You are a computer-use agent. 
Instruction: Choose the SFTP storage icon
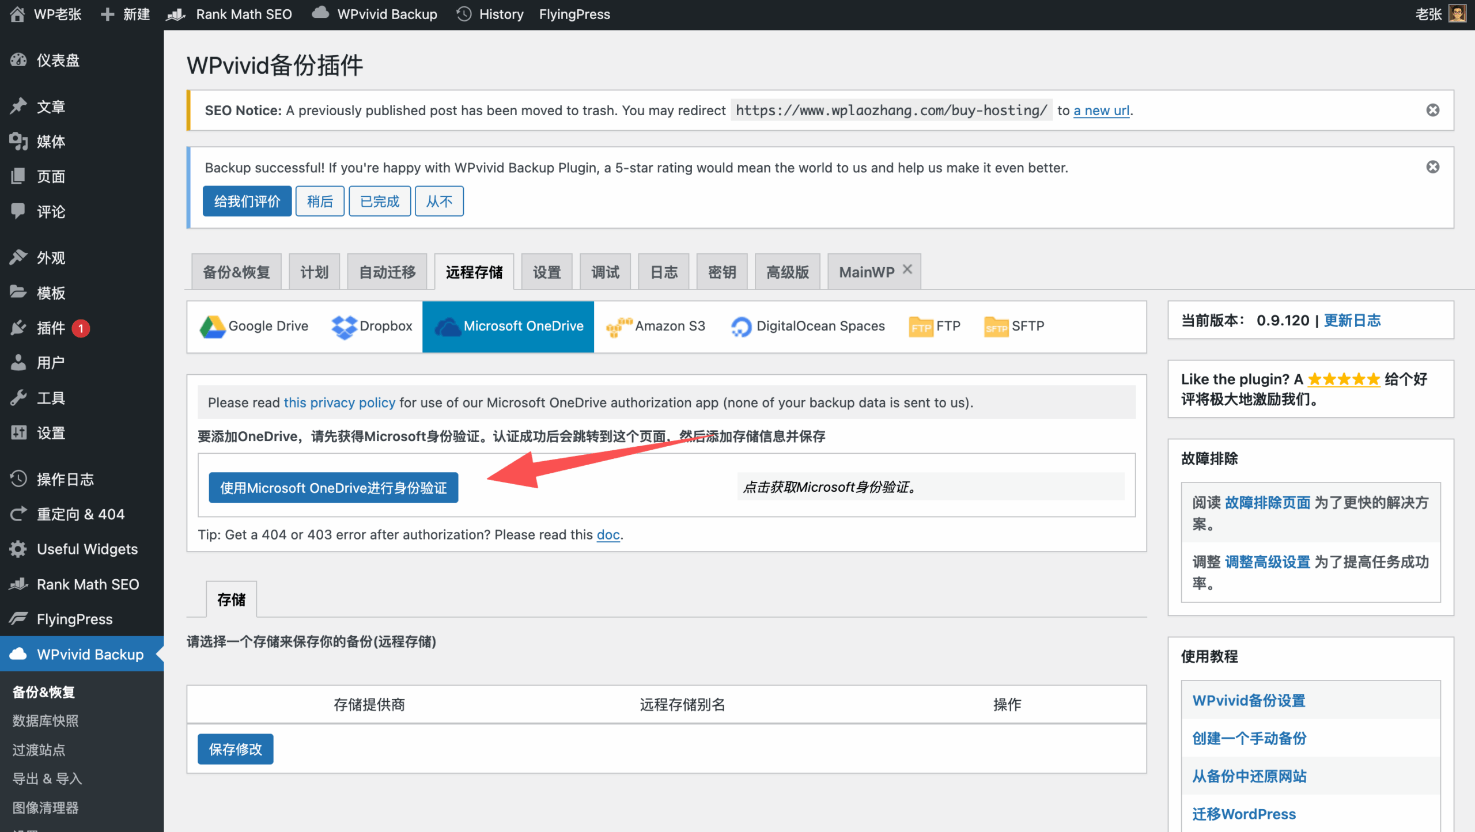click(996, 326)
